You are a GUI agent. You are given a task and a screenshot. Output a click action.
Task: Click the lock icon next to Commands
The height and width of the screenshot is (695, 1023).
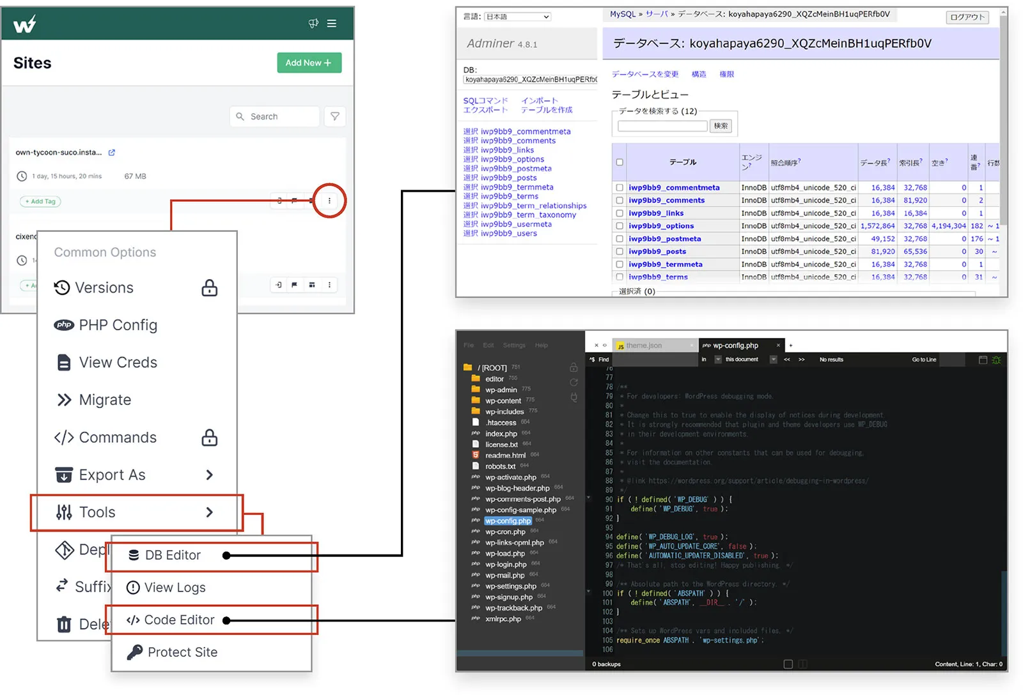click(210, 438)
